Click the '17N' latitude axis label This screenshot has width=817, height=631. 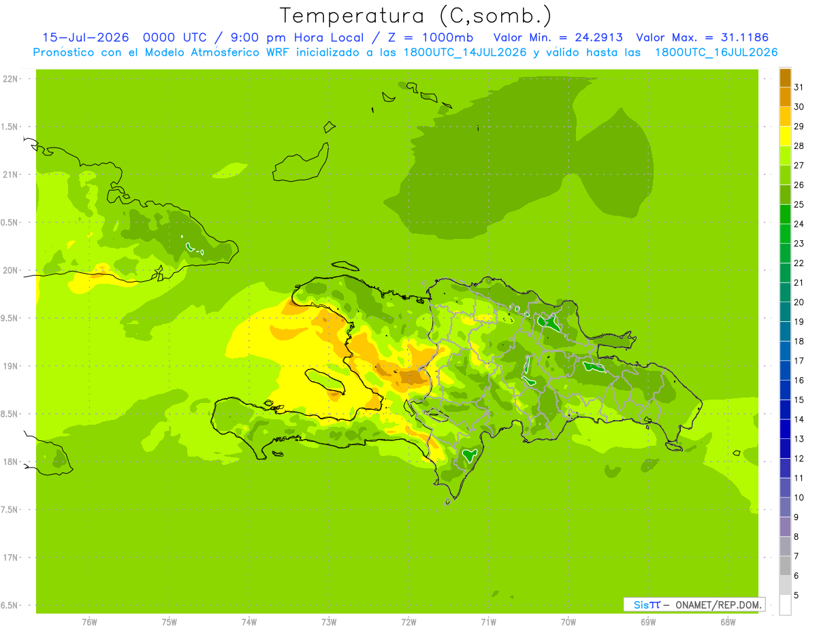12,557
